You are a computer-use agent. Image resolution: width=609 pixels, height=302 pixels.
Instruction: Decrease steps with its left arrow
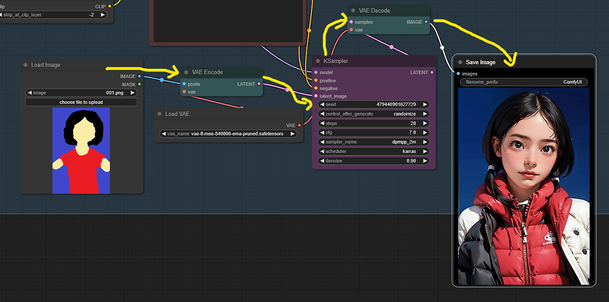[x=322, y=123]
